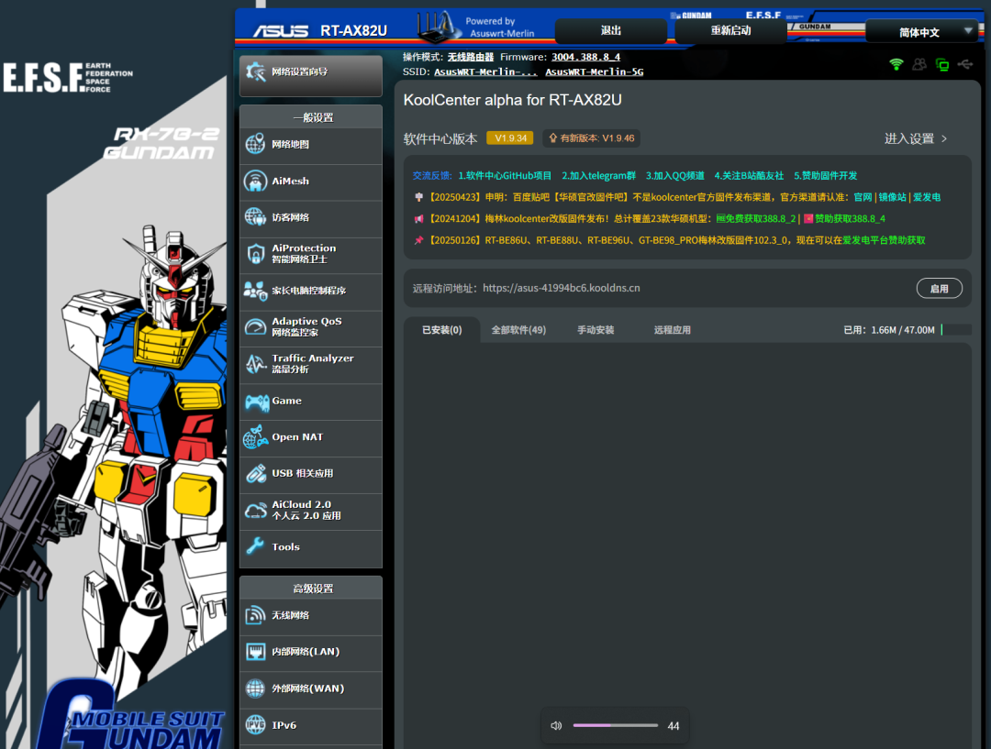Image resolution: width=991 pixels, height=749 pixels.
Task: Open the 软件中心GitHub项目 link
Action: click(x=505, y=176)
